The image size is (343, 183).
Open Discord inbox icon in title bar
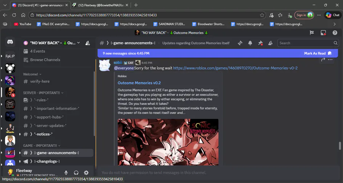click(x=323, y=33)
